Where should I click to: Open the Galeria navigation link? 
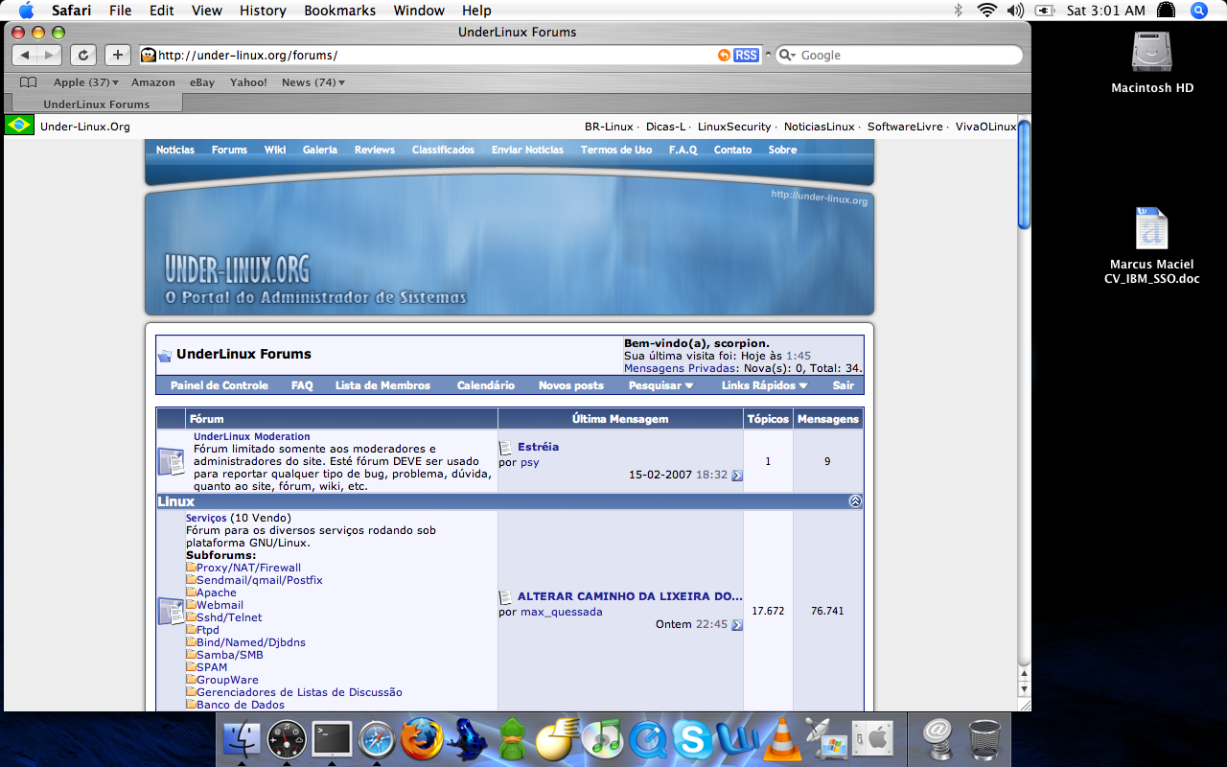coord(320,150)
